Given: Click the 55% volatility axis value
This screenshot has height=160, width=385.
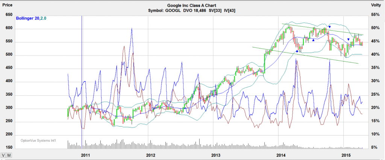Looking at the screenshot, I should tap(376, 15).
